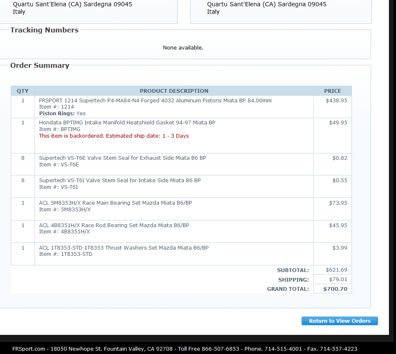Select the backordered estimated ship date notice

point(114,136)
